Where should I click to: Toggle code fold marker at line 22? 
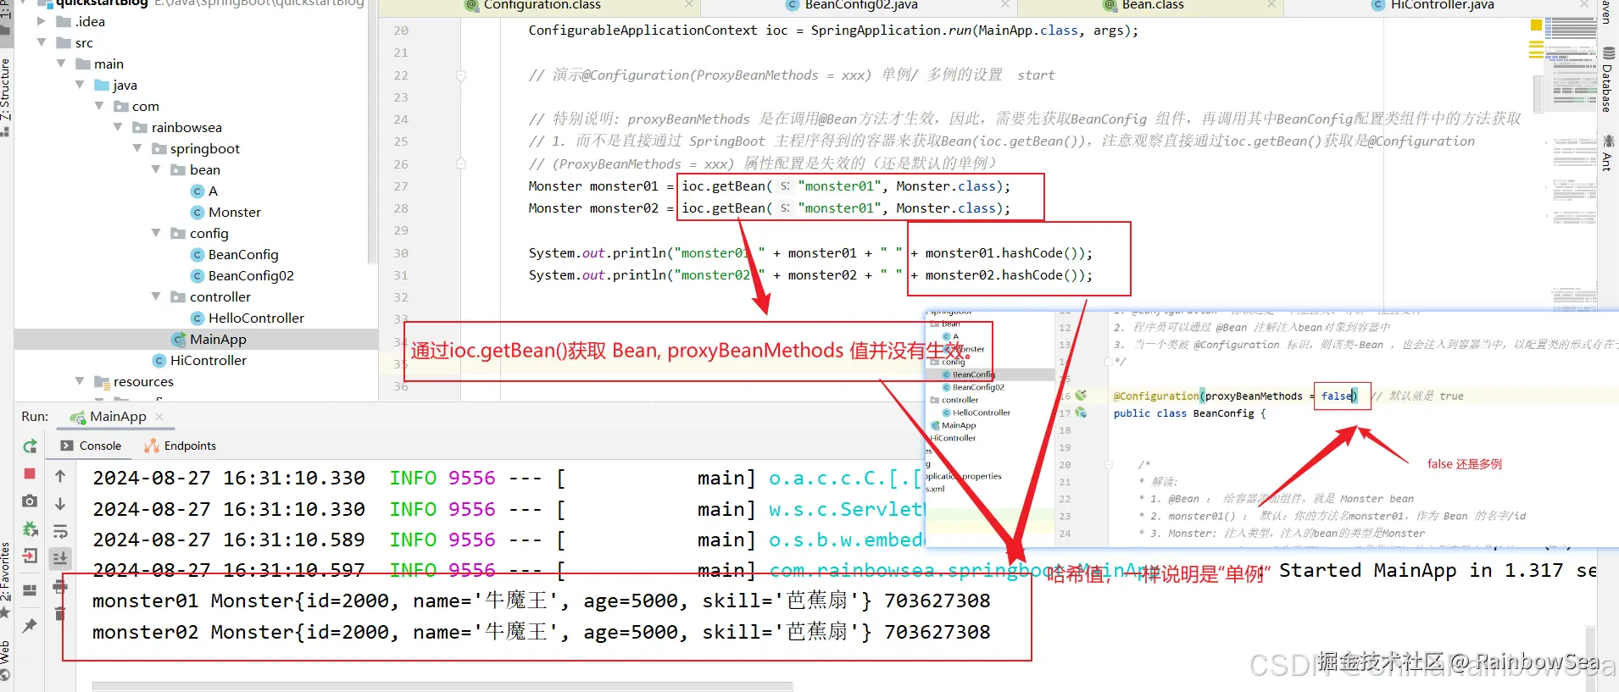[x=461, y=75]
